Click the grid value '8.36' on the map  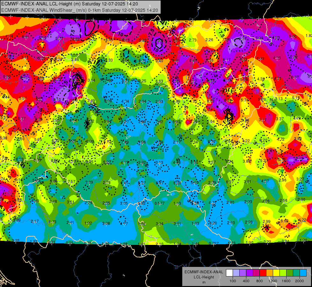click(x=39, y=119)
